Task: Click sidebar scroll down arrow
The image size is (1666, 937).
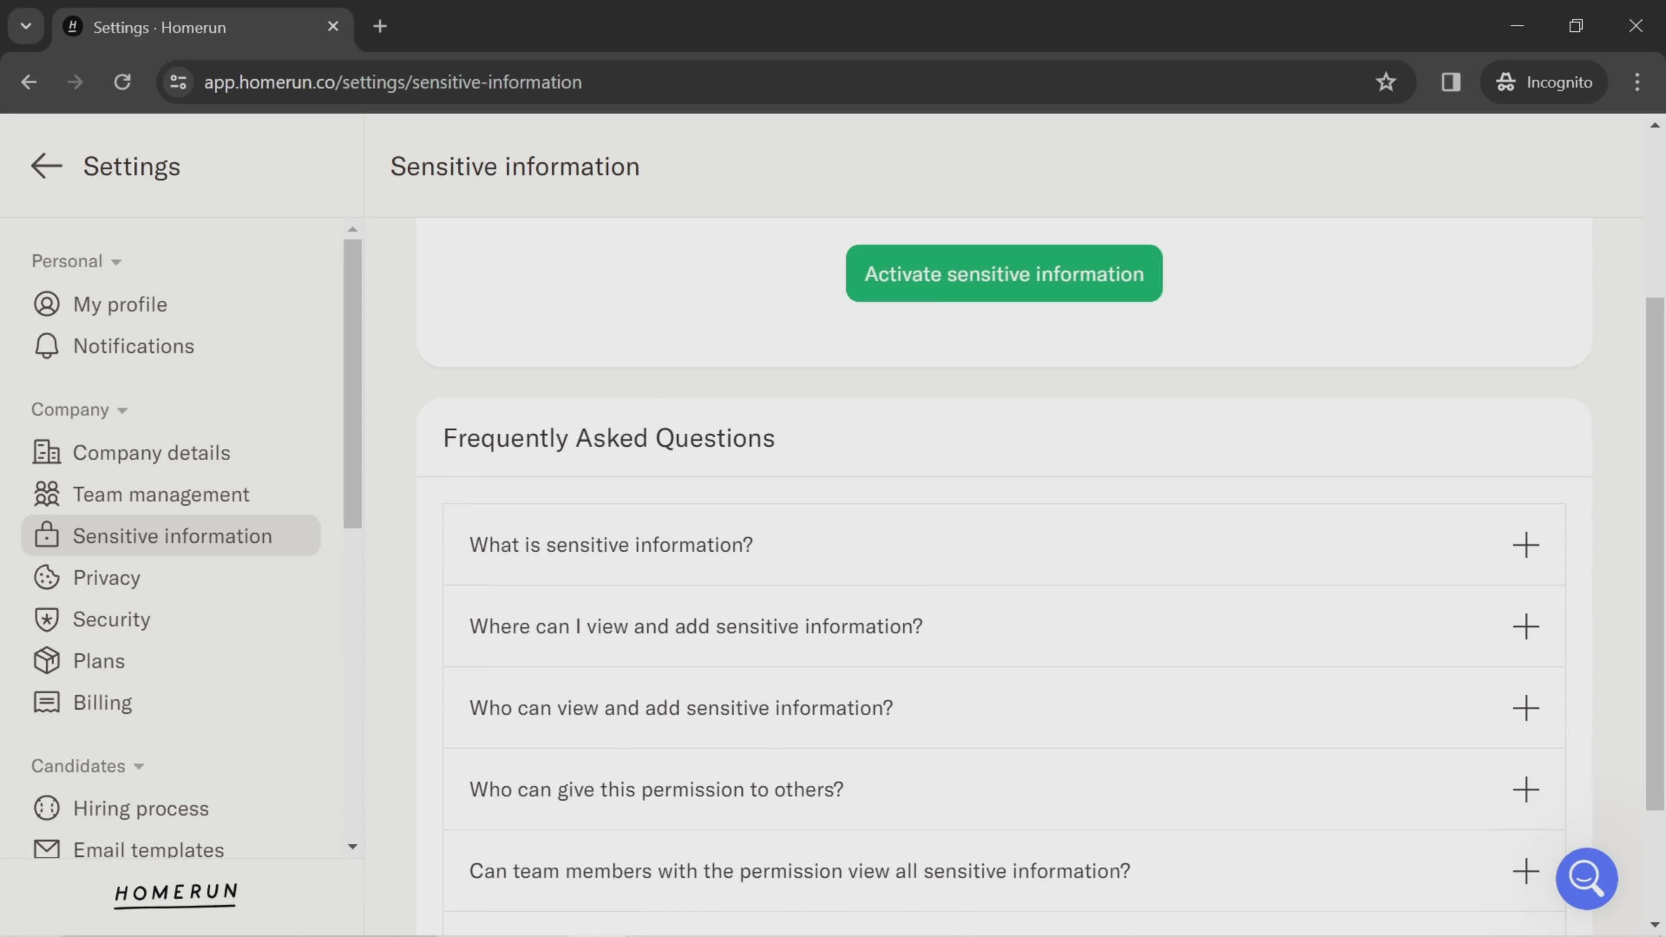Action: coord(352,846)
